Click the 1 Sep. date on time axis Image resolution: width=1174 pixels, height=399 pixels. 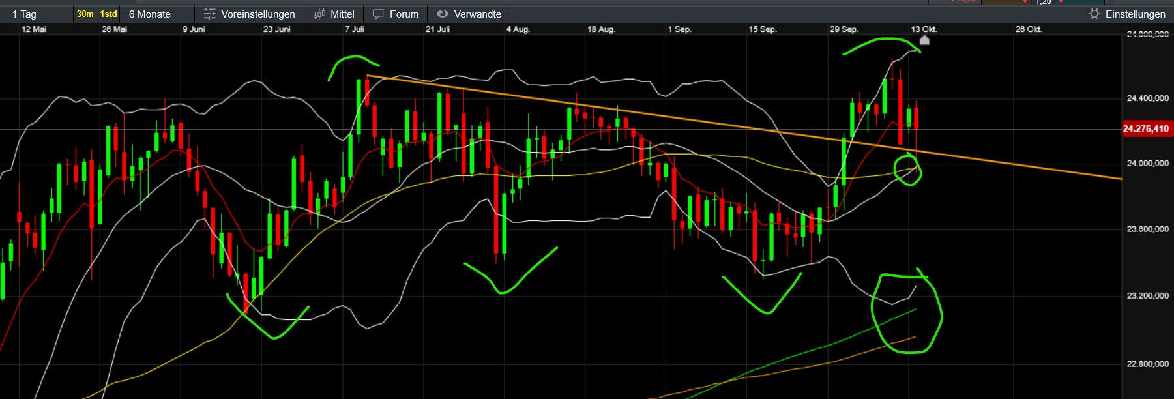pyautogui.click(x=679, y=29)
